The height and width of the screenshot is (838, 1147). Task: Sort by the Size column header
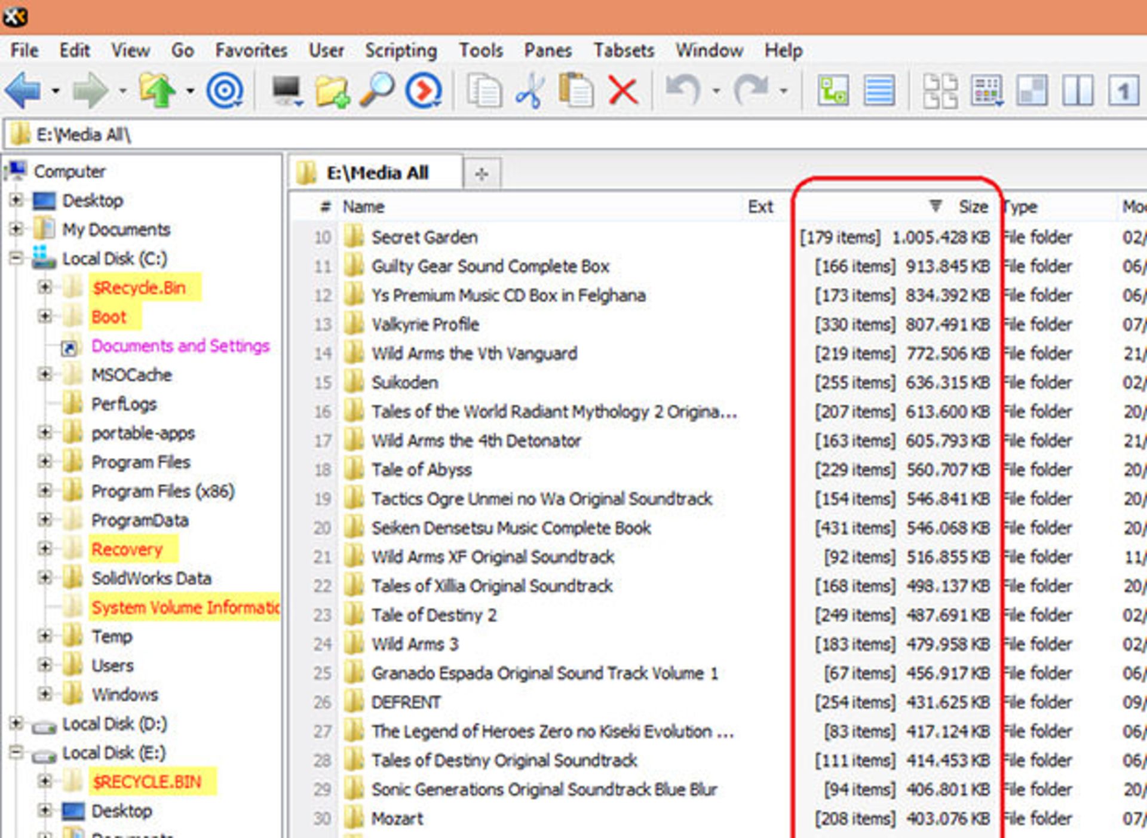pos(973,207)
